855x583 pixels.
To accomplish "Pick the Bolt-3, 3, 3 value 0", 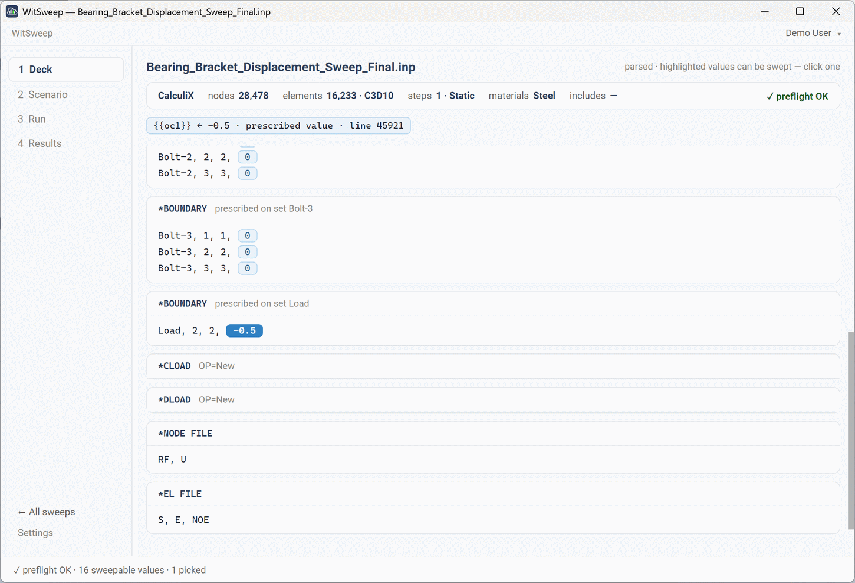I will click(x=248, y=268).
